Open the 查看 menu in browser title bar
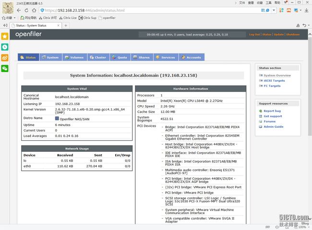This screenshot has width=312, height=230. (x=251, y=3)
